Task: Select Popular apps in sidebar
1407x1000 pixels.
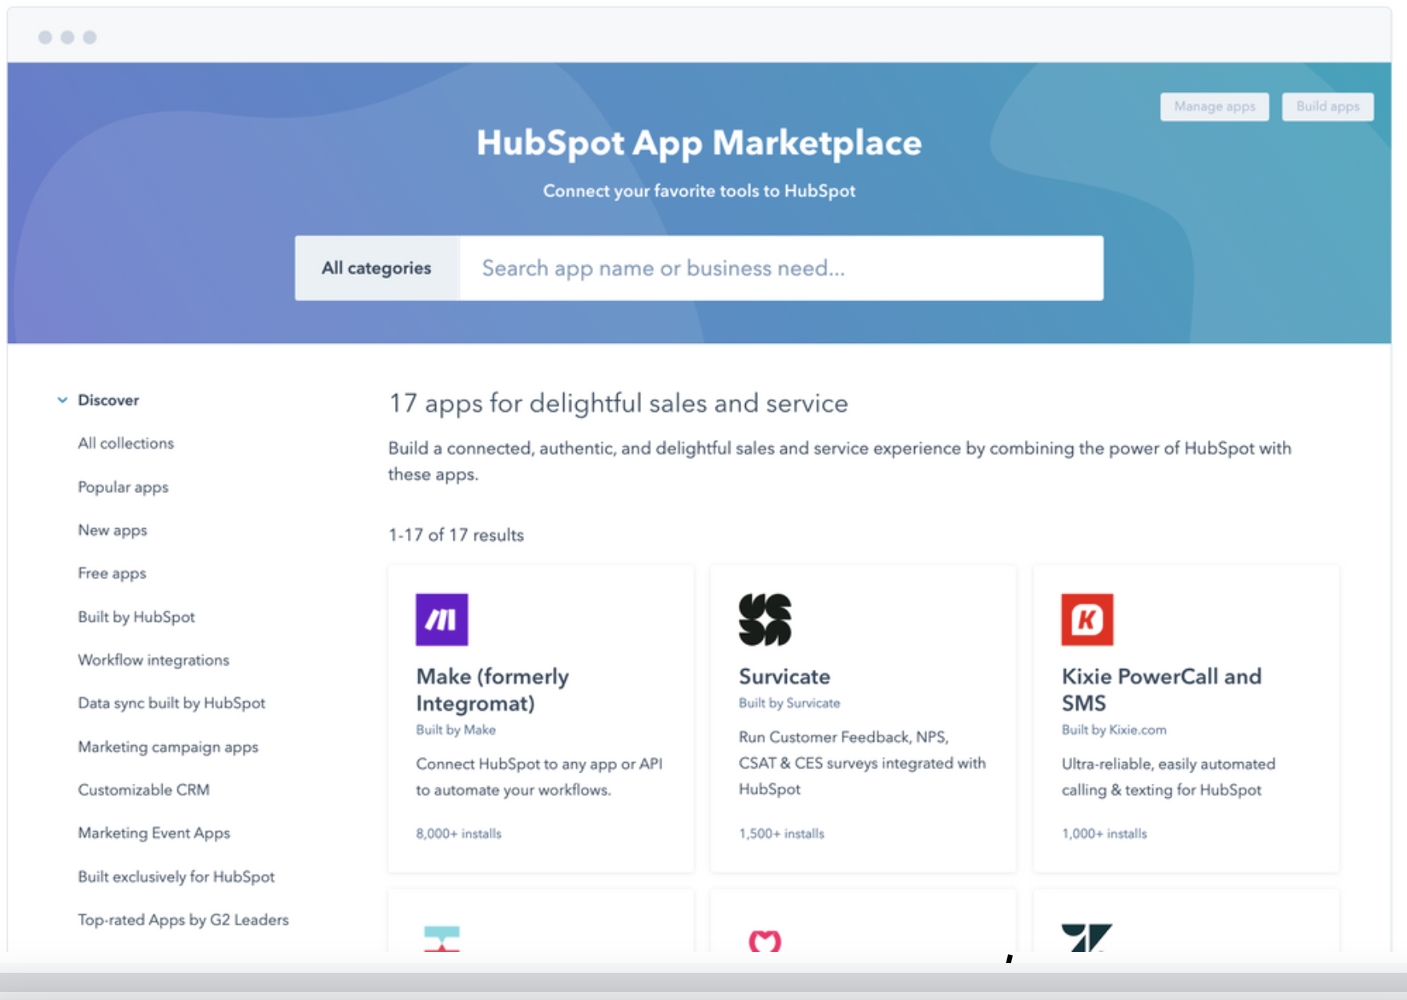Action: (123, 487)
